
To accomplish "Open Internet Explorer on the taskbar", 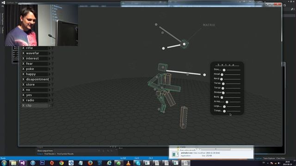I will tap(109, 163).
